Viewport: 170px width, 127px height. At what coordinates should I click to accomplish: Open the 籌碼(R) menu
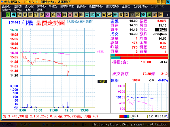point(41,6)
